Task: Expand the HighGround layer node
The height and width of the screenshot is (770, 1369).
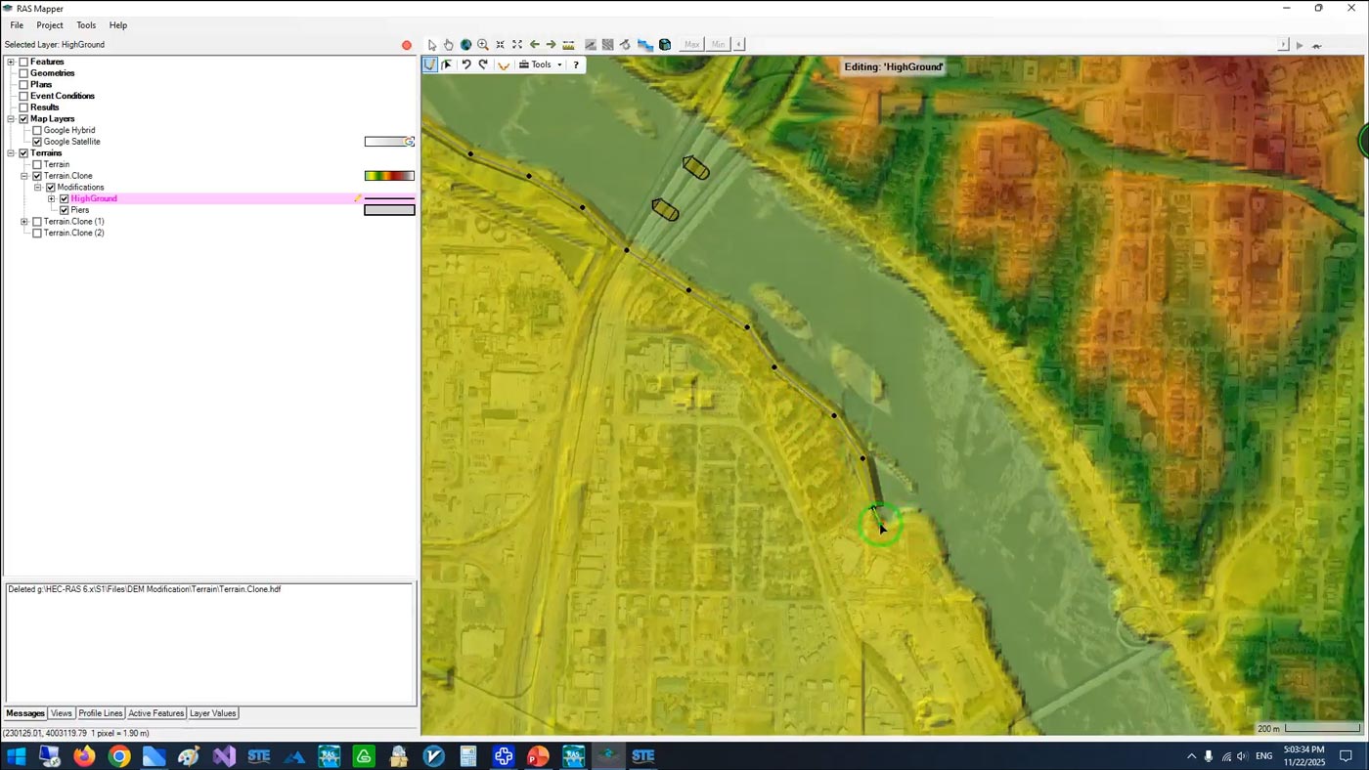Action: coord(51,198)
